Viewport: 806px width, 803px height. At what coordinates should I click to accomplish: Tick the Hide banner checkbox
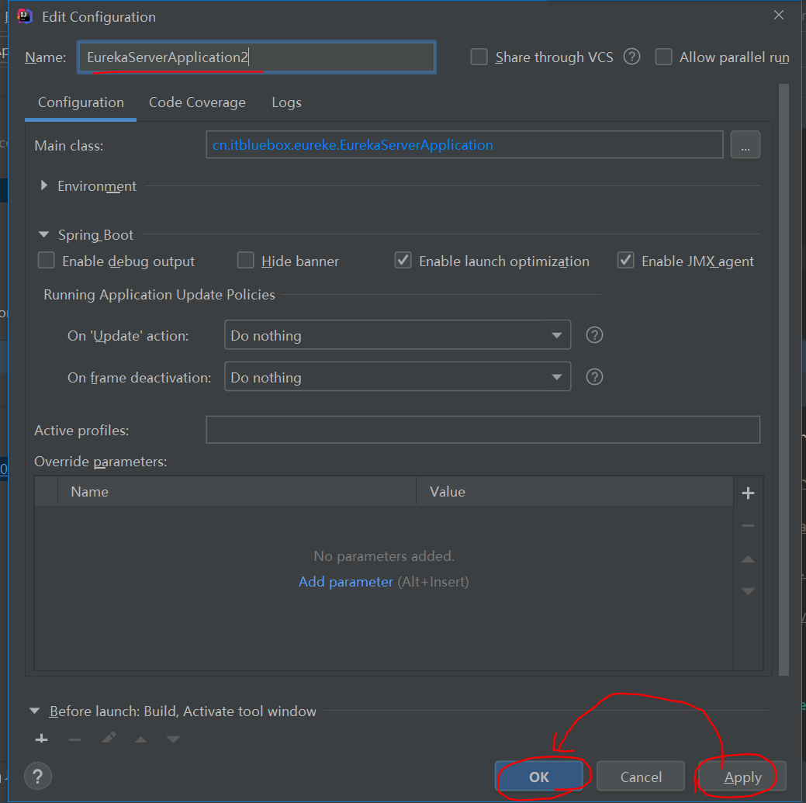click(245, 260)
